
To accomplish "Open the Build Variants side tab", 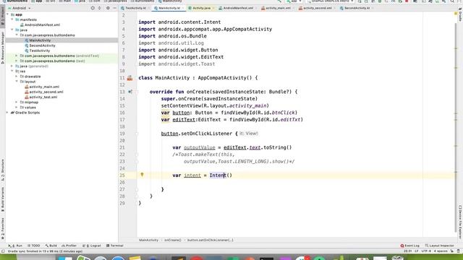I will 2,199.
